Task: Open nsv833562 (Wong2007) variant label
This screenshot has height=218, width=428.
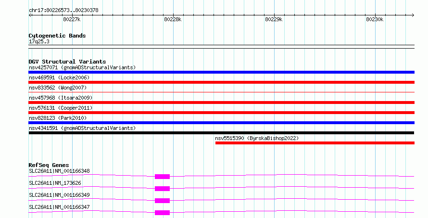Action: (58, 88)
